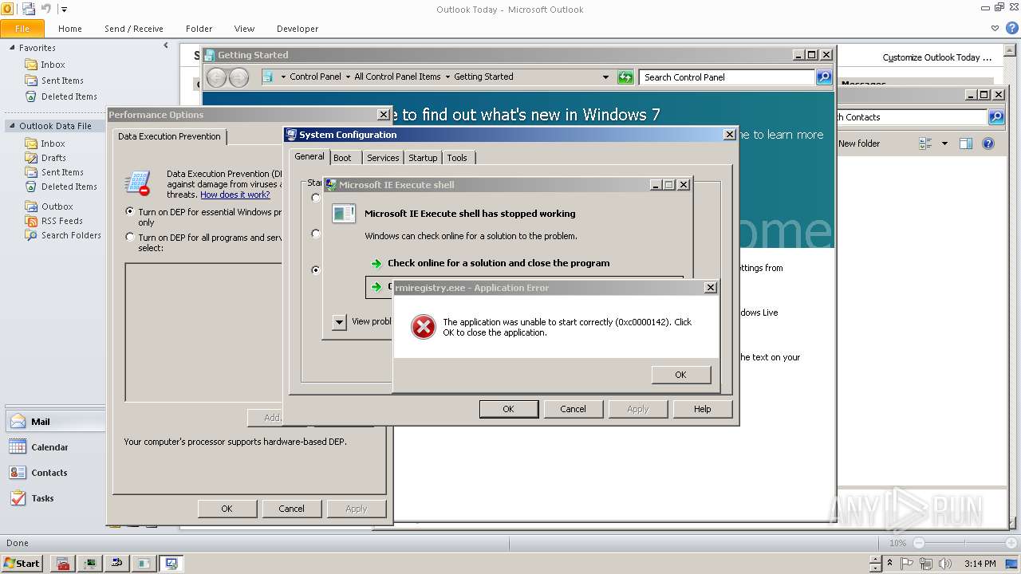Turn on DEP for all programs
This screenshot has height=574, width=1021.
click(130, 237)
